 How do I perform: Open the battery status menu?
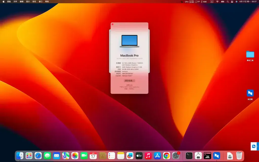(x=223, y=2)
